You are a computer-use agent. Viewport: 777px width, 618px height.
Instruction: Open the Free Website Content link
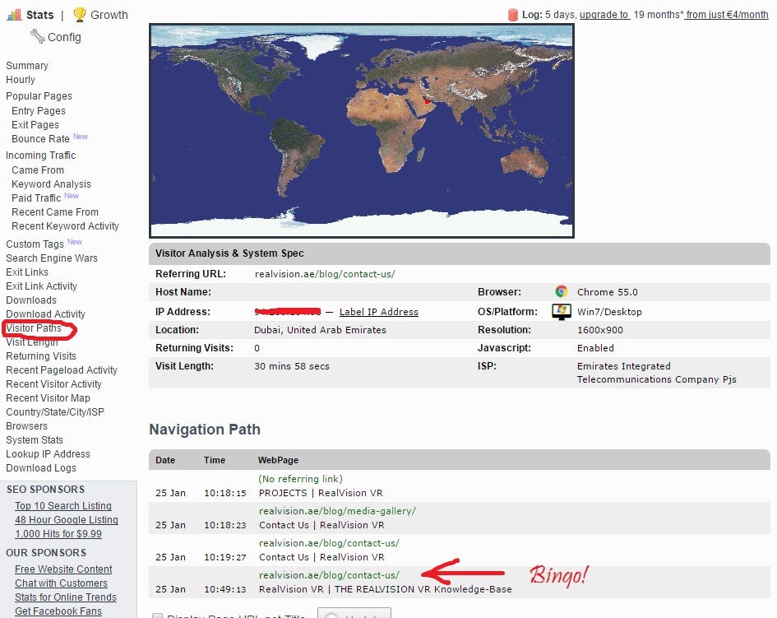63,569
